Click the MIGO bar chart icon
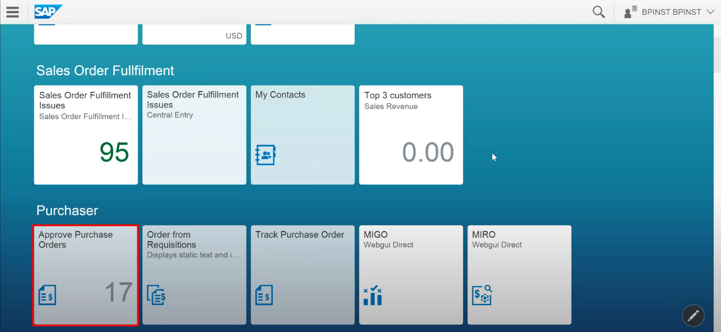Image resolution: width=721 pixels, height=332 pixels. coord(373,295)
